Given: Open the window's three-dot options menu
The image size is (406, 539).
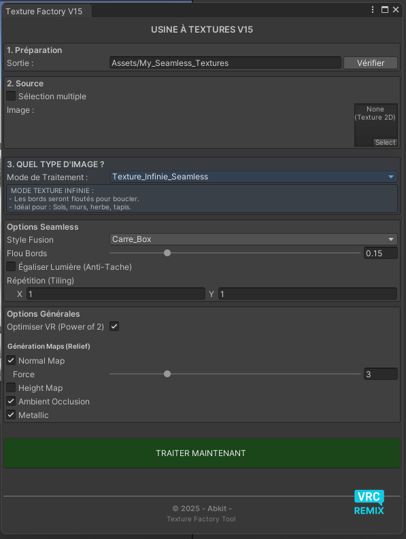Looking at the screenshot, I should click(373, 10).
